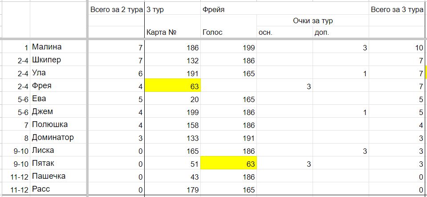Click the Расс name cell
The width and height of the screenshot is (427, 197).
pyautogui.click(x=58, y=189)
